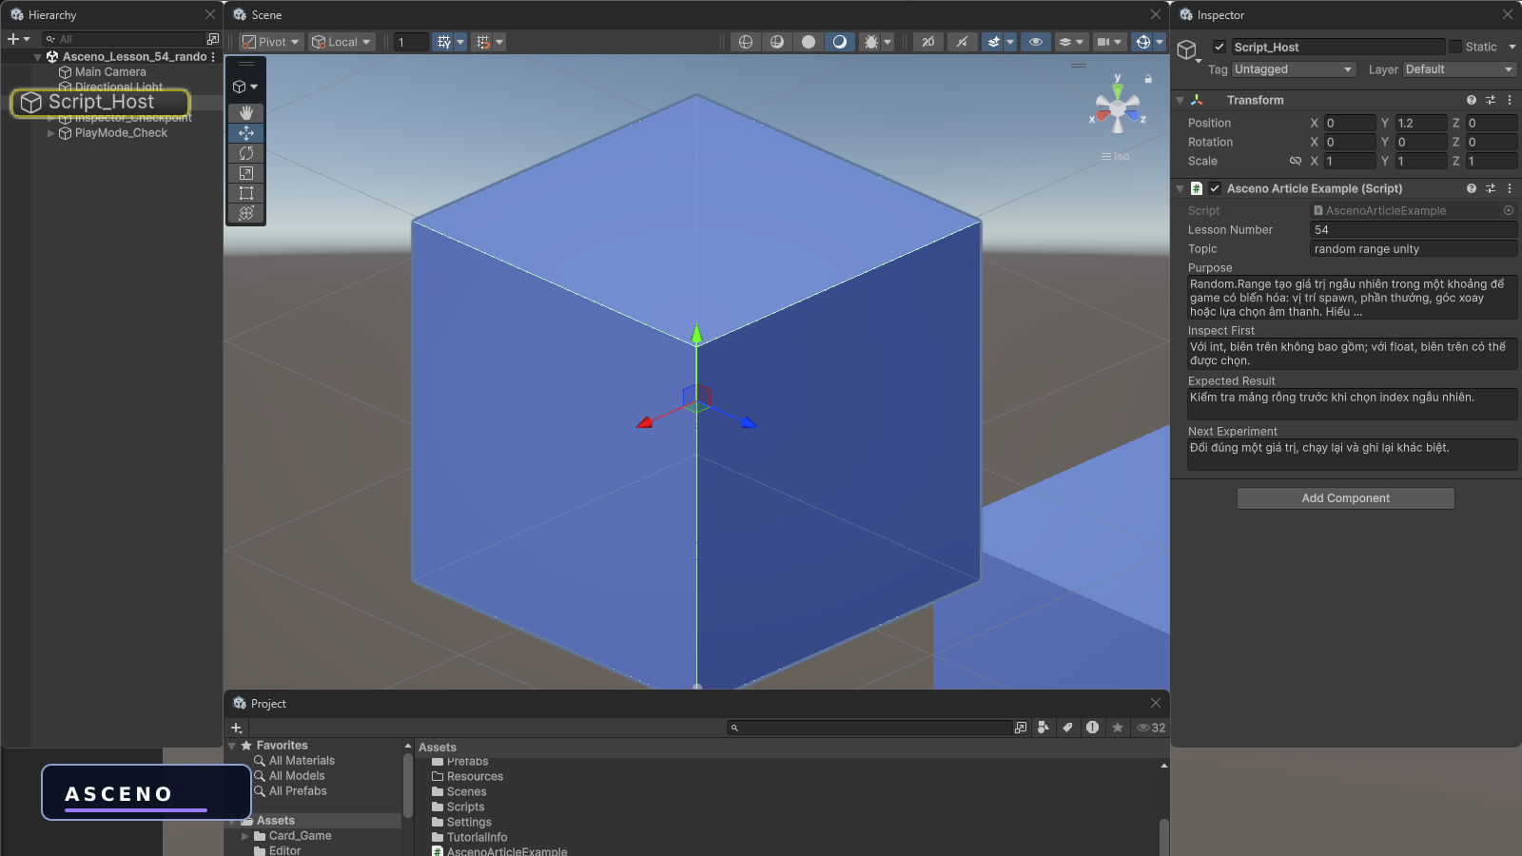Toggle scene visibility eye icon
Image resolution: width=1522 pixels, height=856 pixels.
(x=1036, y=42)
